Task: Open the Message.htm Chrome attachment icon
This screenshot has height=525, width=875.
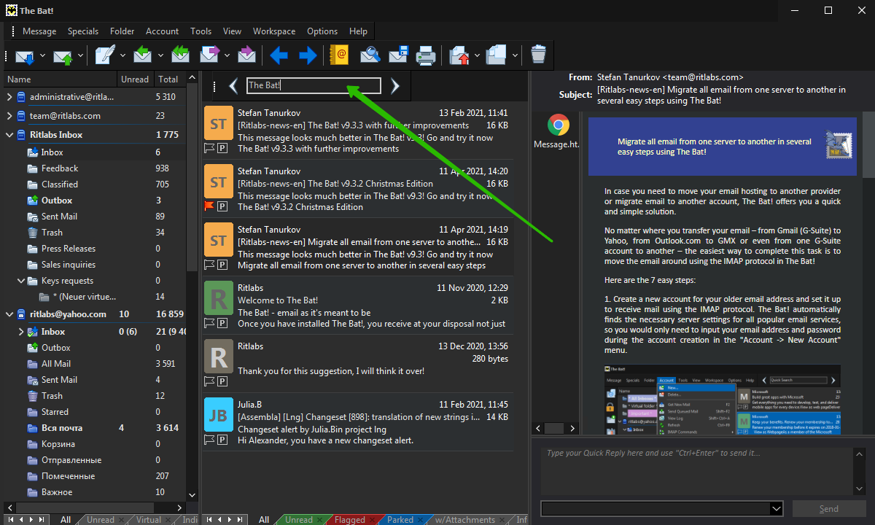Action: pos(559,125)
